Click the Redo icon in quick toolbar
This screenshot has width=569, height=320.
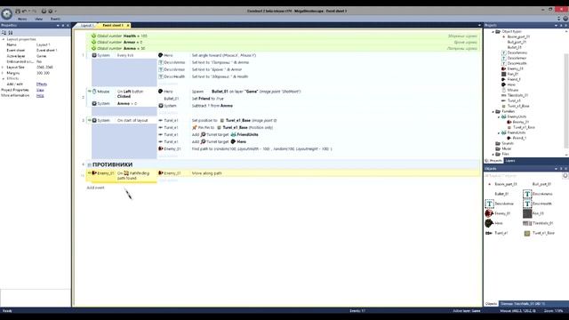(34, 12)
